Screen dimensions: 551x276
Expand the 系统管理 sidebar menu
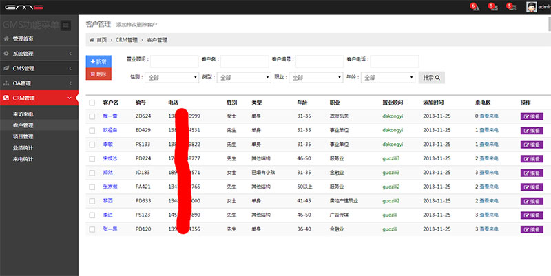click(x=39, y=53)
